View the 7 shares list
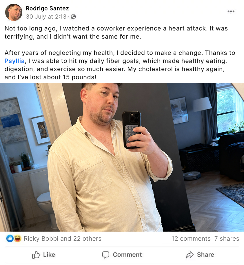 (227, 239)
